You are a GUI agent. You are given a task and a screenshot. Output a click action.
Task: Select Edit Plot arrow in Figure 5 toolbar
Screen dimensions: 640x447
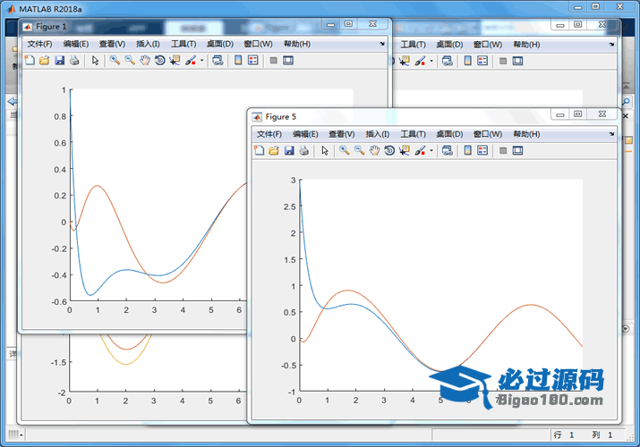(325, 150)
